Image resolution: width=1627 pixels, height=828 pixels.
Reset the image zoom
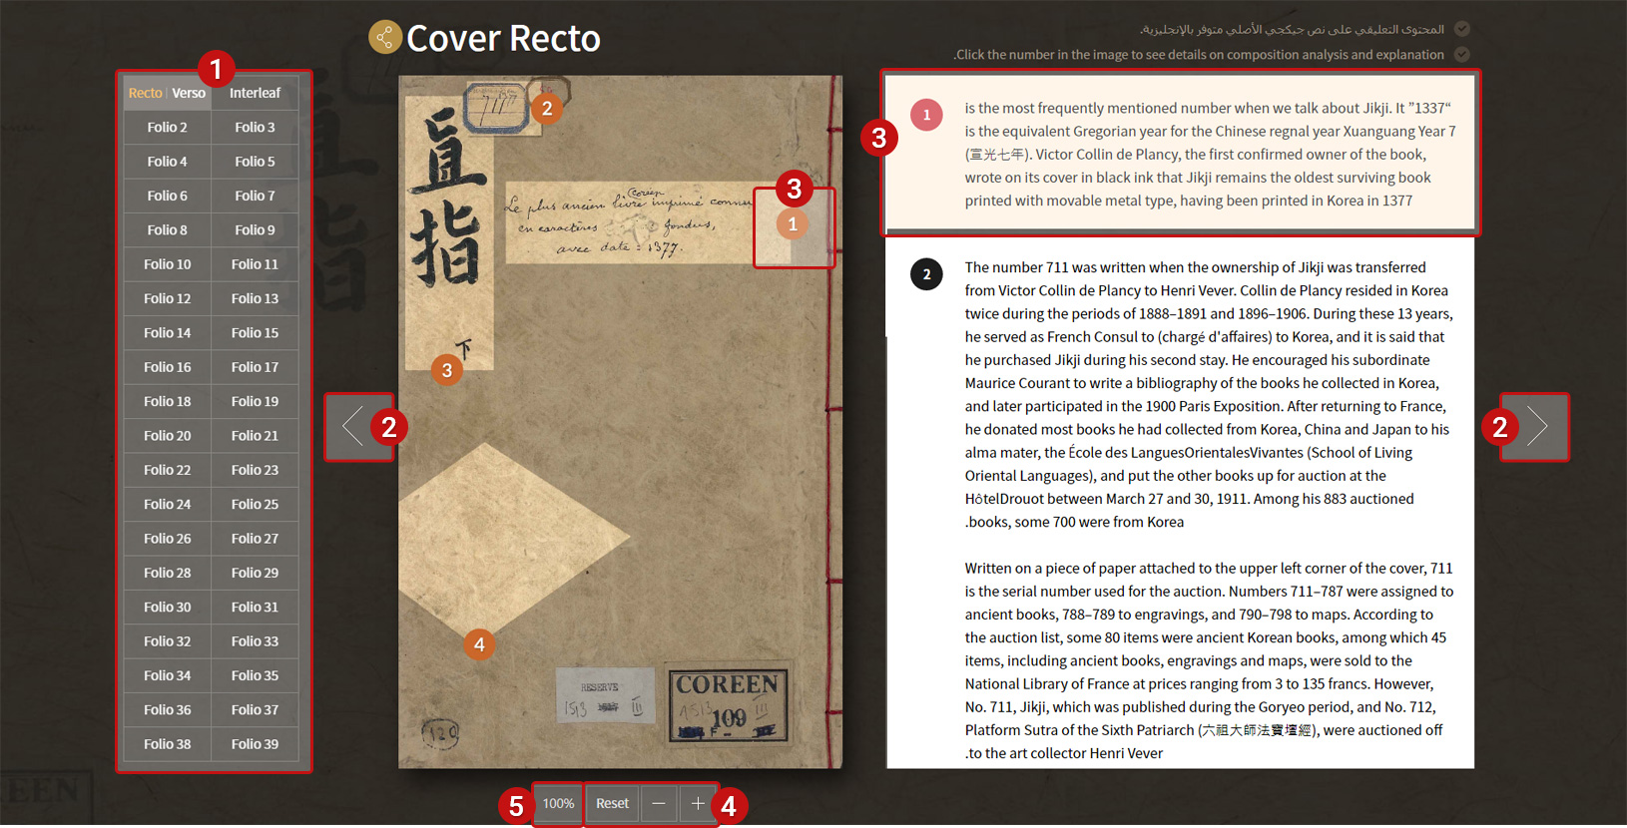tap(612, 803)
